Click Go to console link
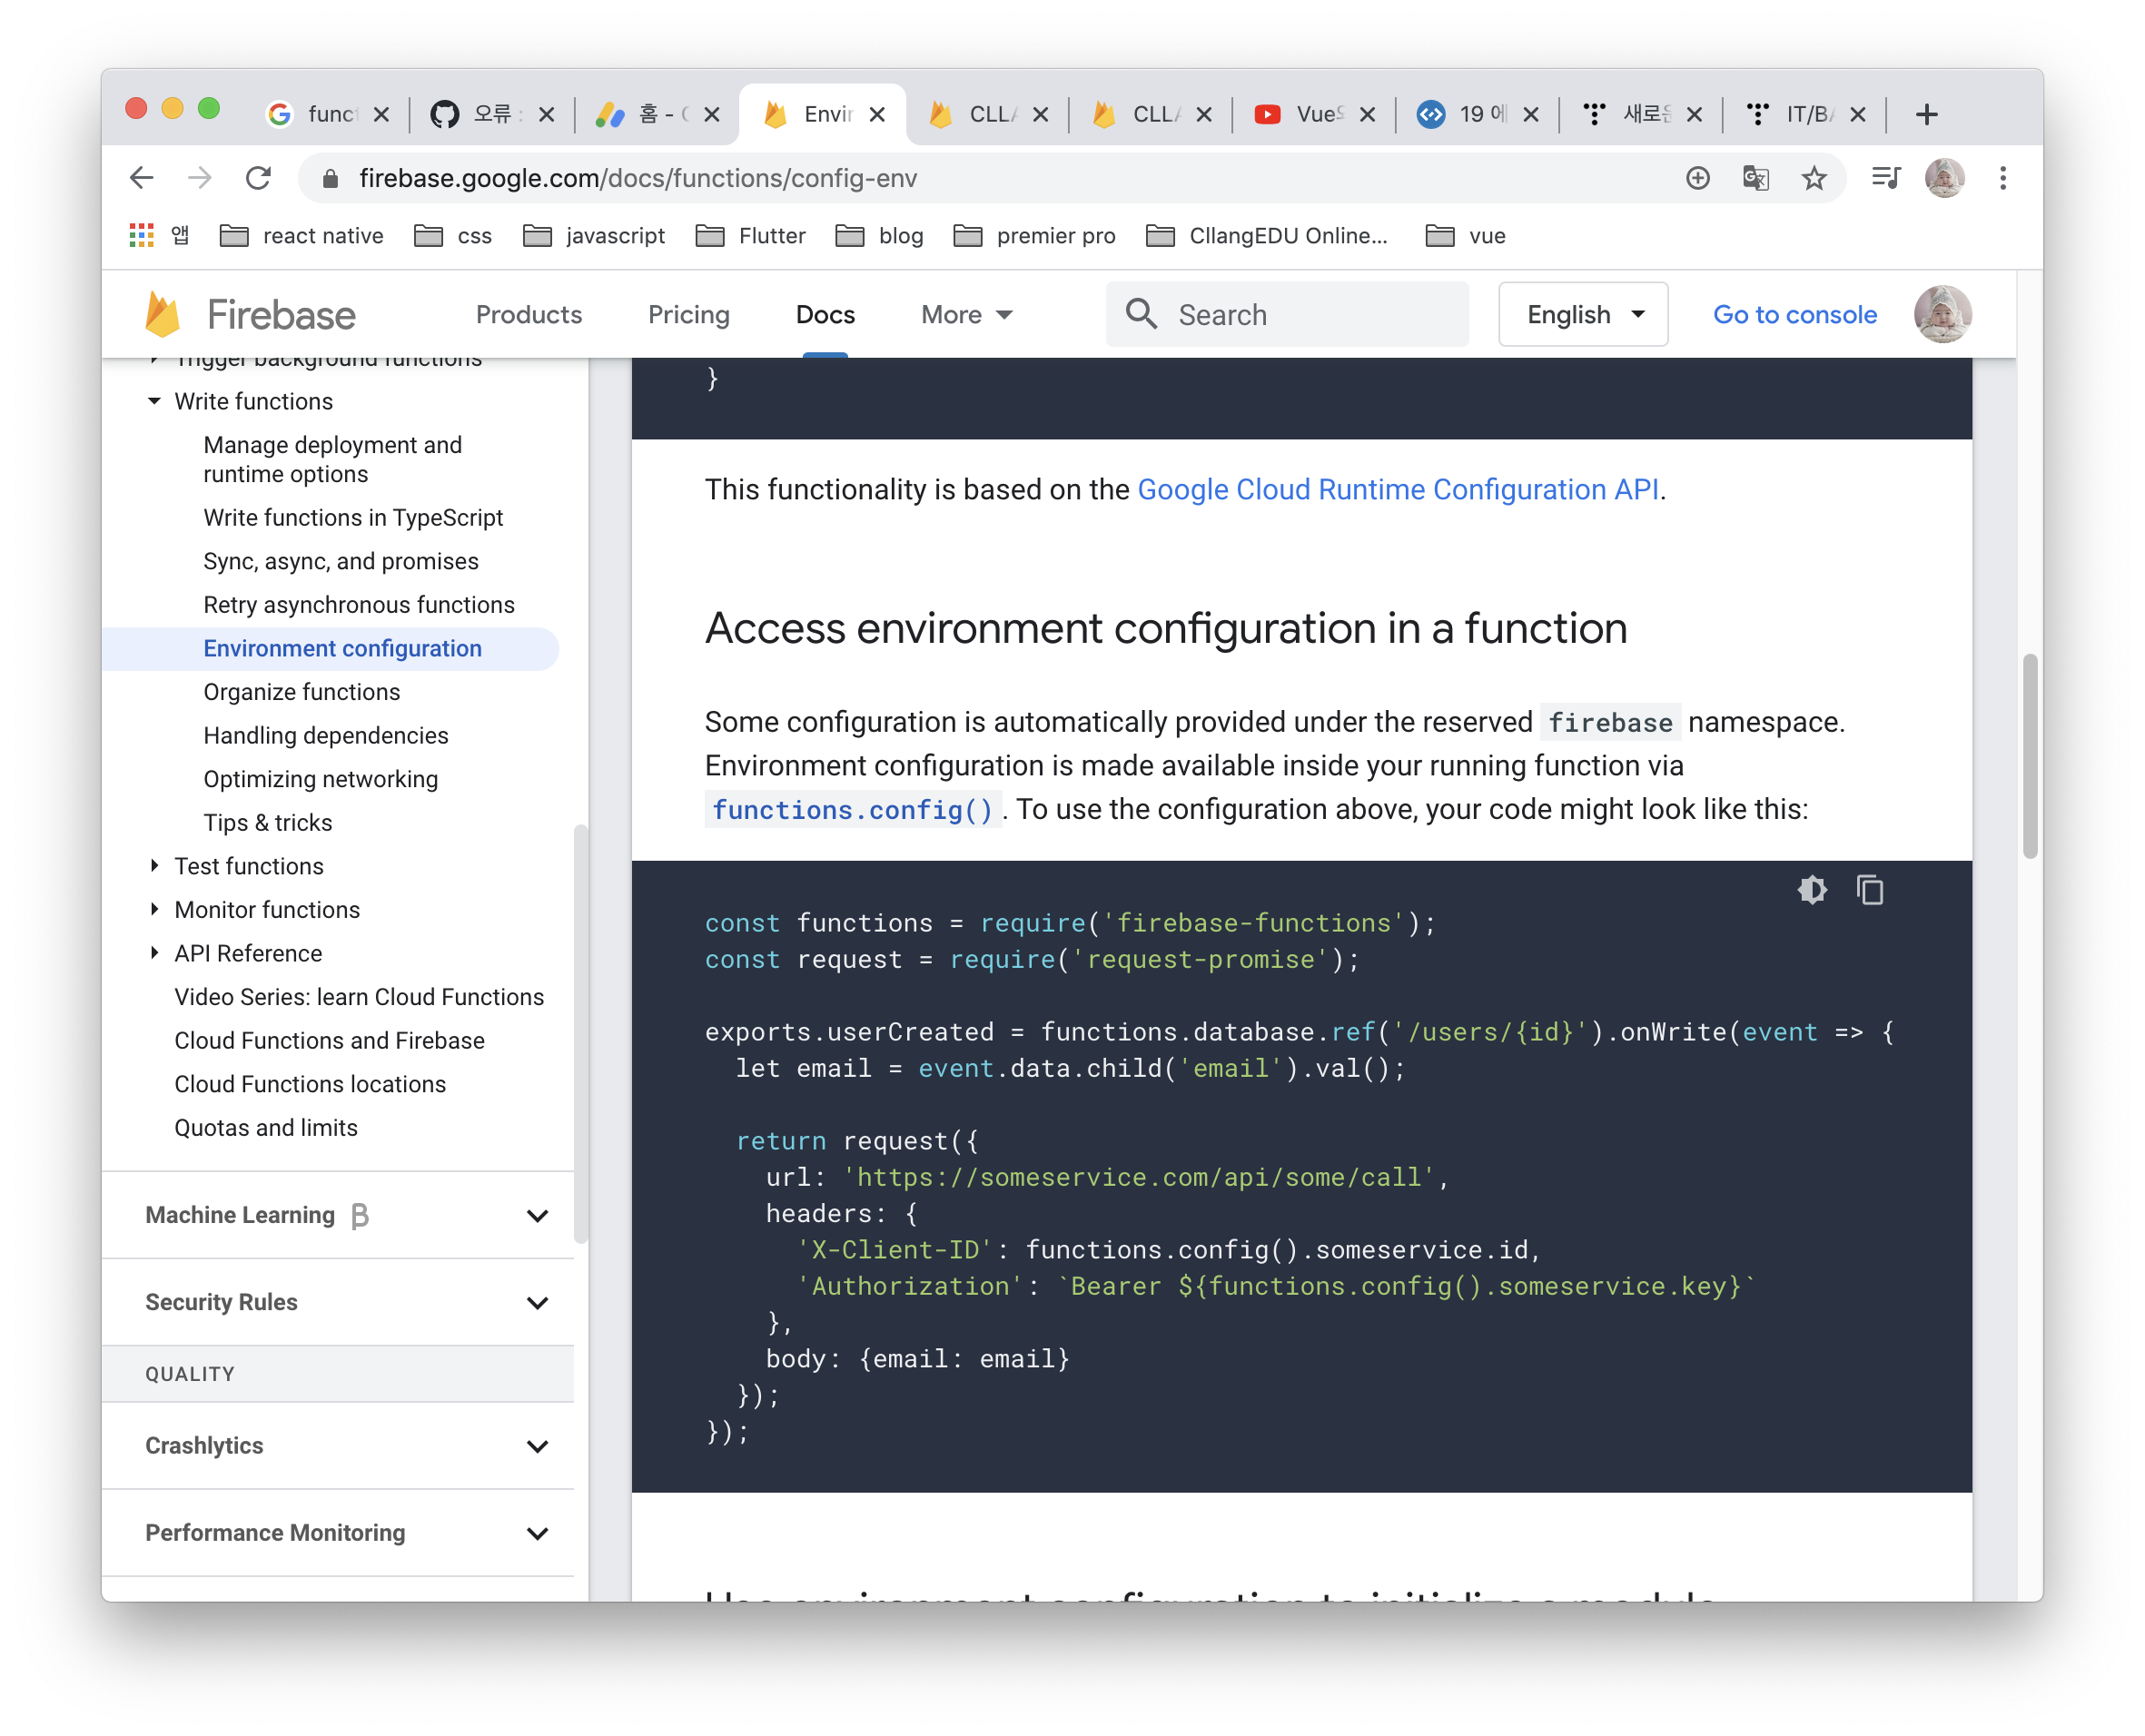Image resolution: width=2145 pixels, height=1736 pixels. tap(1794, 314)
